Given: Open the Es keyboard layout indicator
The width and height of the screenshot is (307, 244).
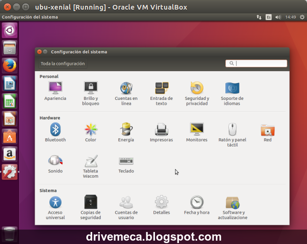Looking at the screenshot, I should pyautogui.click(x=269, y=17).
